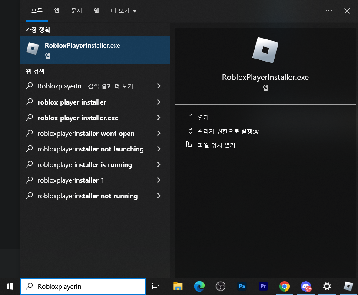Screen dimensions: 358x295
Task: Click the open (열기) icon in the preview pane
Action: (x=189, y=117)
